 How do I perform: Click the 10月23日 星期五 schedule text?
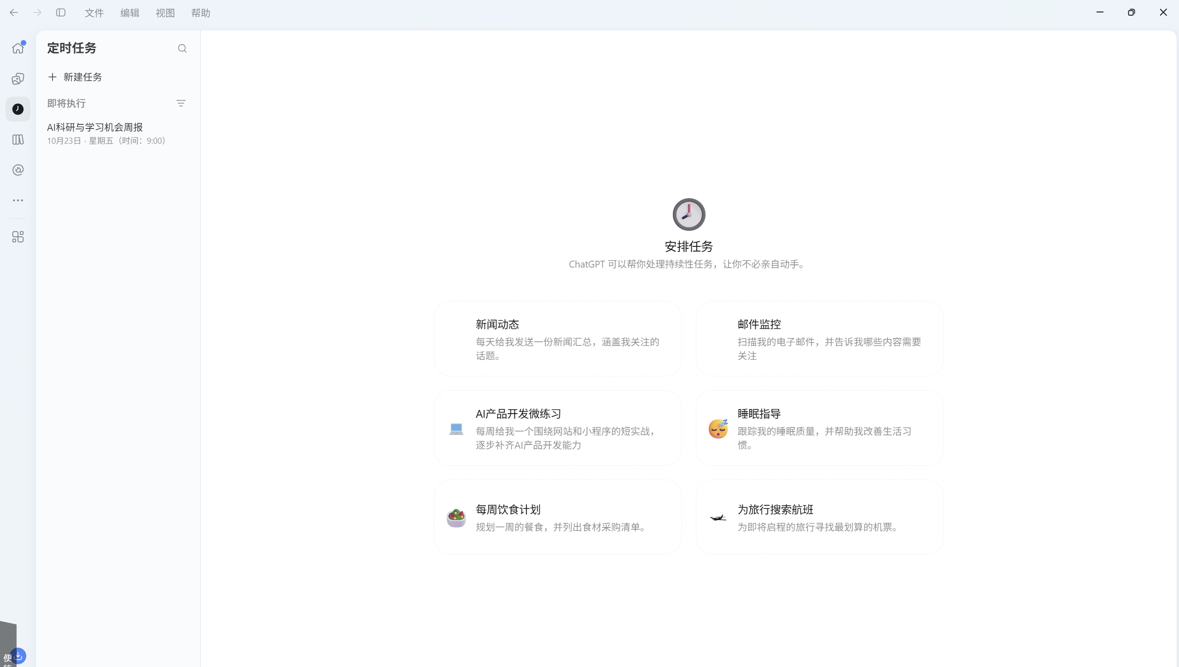click(x=106, y=141)
